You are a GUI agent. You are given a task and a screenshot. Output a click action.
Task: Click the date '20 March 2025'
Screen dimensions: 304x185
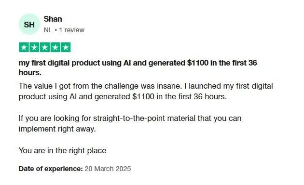[x=108, y=169]
